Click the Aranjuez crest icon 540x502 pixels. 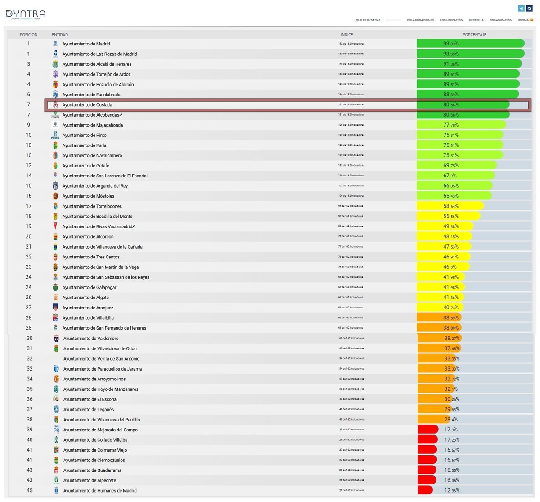[x=55, y=308]
